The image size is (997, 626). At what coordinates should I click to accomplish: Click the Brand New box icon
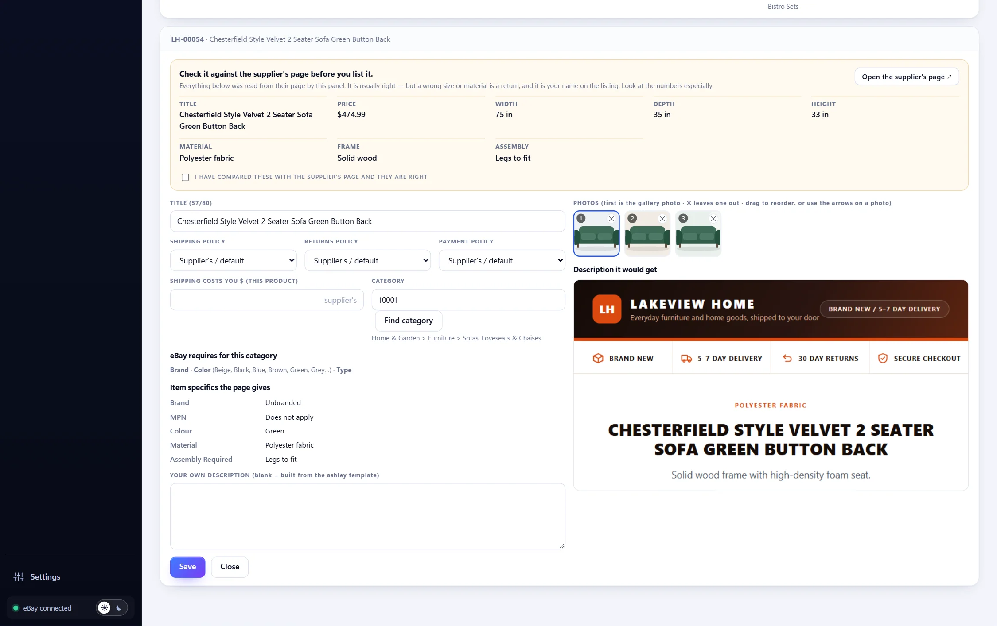click(x=598, y=358)
